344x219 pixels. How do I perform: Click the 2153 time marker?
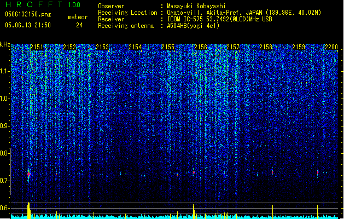pos(102,47)
